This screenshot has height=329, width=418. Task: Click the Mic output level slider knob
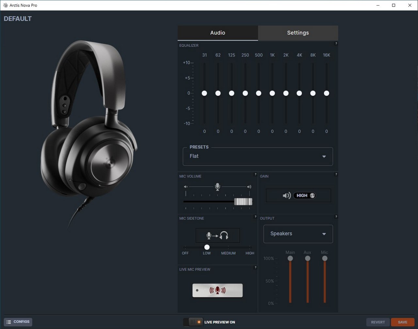(325, 258)
